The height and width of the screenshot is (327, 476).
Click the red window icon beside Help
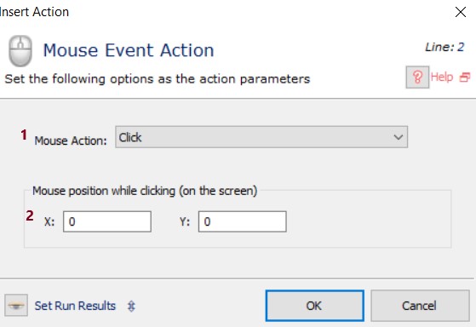coord(465,77)
